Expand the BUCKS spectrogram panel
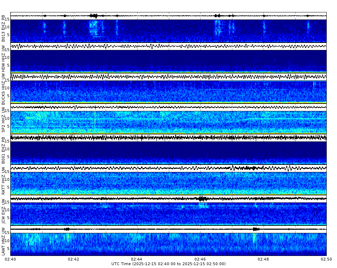The height and width of the screenshot is (268, 337). tap(168, 91)
